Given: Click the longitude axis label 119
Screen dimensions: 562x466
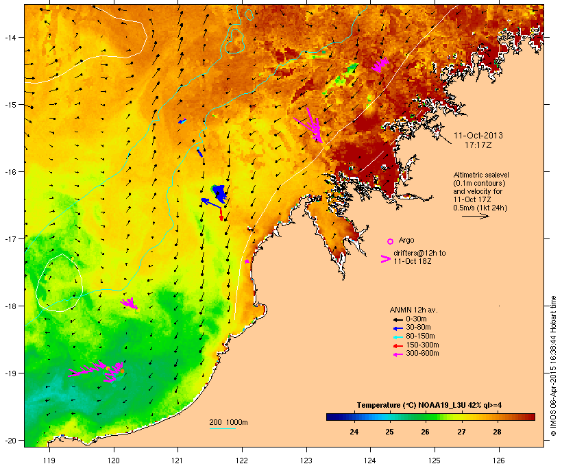Looking at the screenshot, I should pyautogui.click(x=49, y=461).
